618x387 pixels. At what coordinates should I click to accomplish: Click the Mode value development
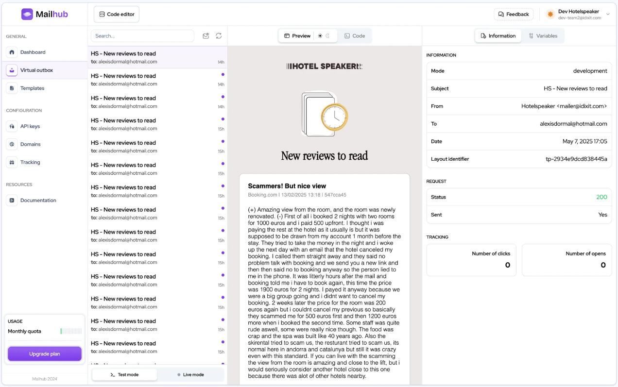point(590,71)
